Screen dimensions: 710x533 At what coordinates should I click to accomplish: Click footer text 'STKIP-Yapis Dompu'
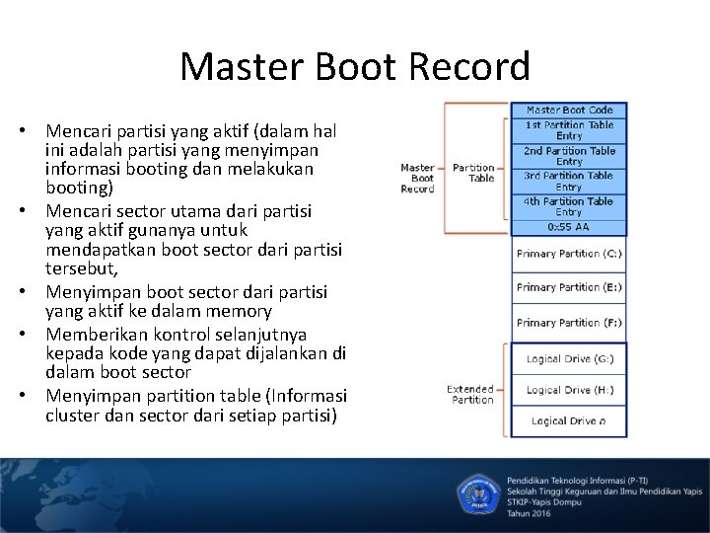(543, 502)
